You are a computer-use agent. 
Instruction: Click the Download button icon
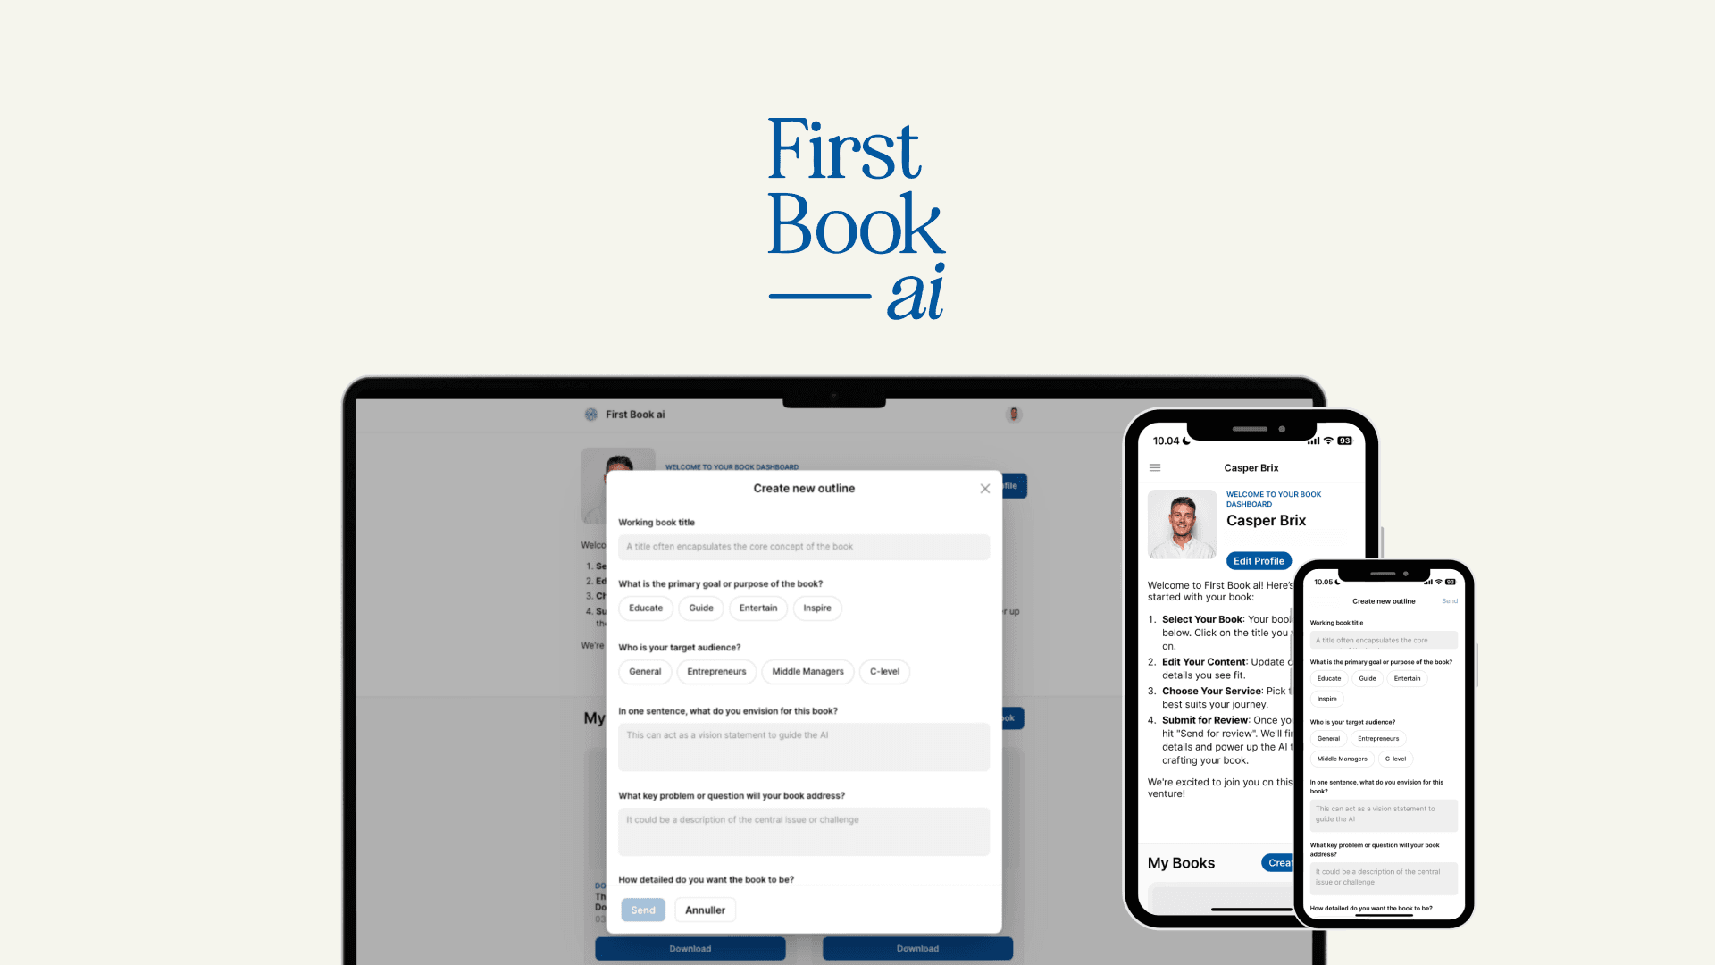689,949
